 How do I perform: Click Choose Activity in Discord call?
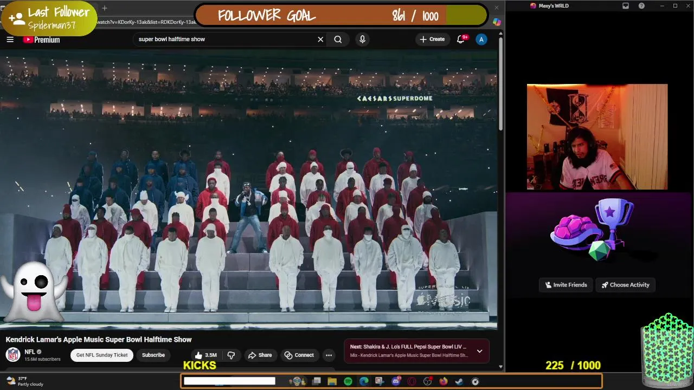point(625,285)
